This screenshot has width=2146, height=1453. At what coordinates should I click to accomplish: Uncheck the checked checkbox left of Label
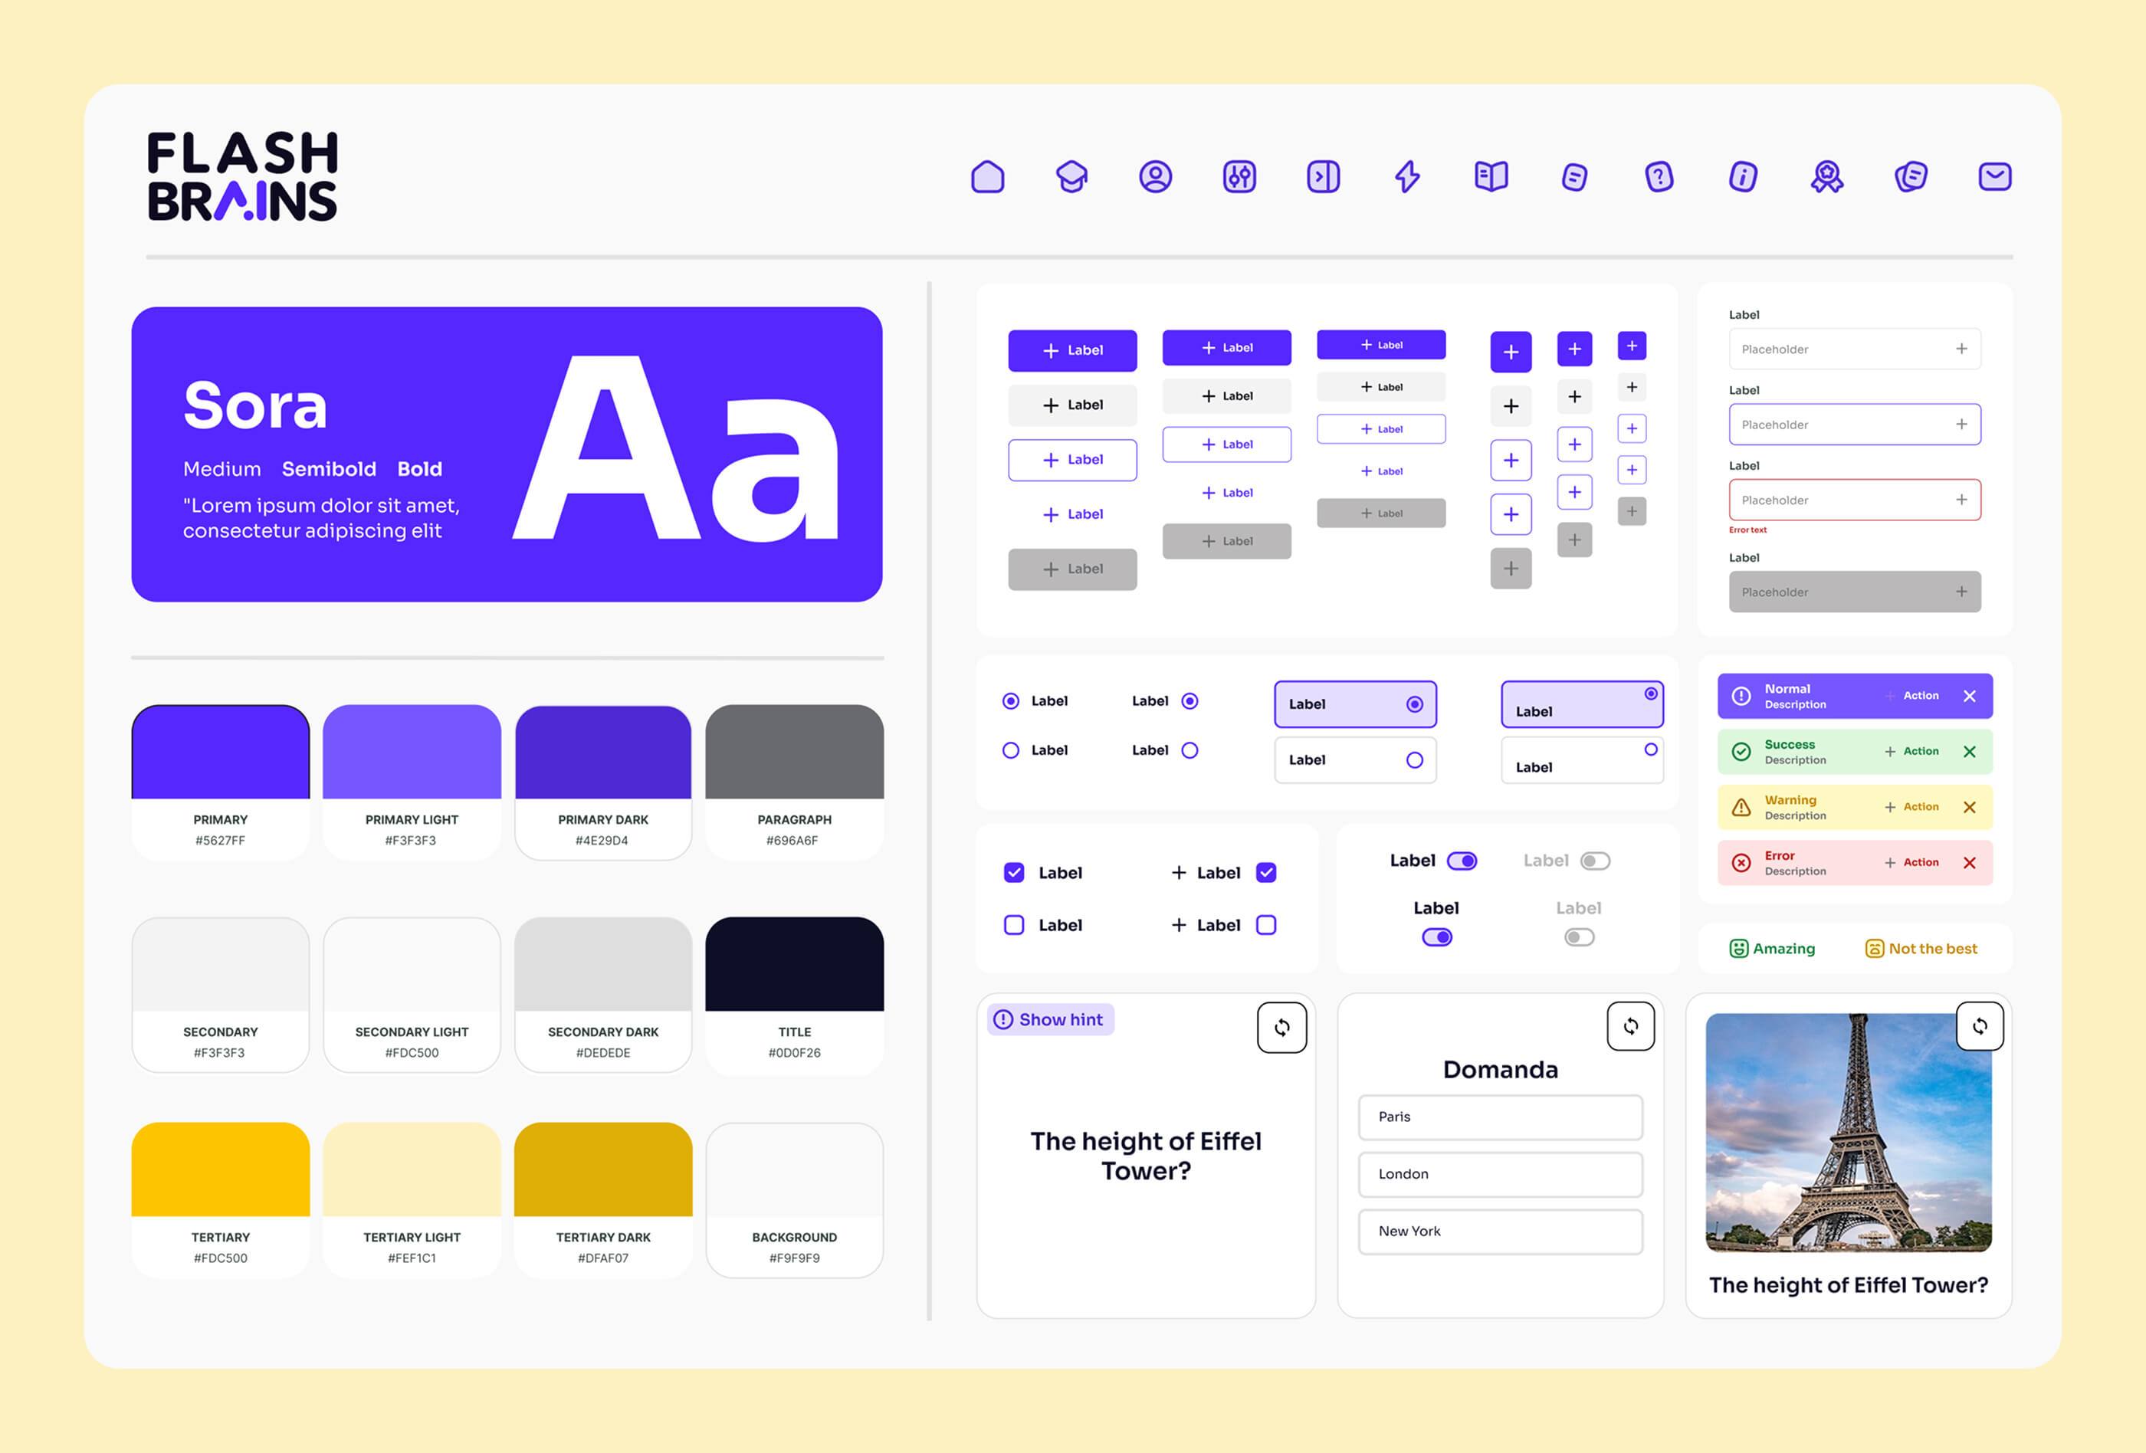point(1014,872)
